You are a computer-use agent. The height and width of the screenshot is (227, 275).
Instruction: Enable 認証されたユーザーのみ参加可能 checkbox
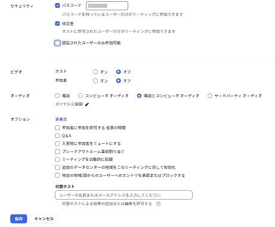click(57, 43)
